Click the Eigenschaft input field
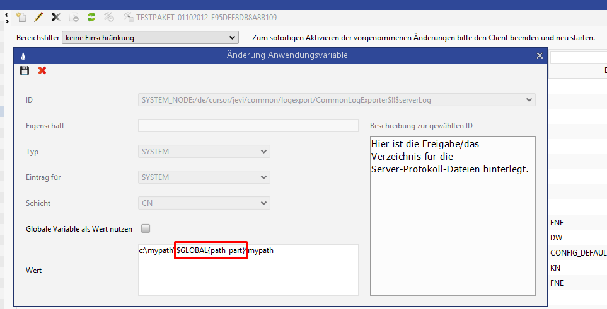Viewport: 607px width, 309px height. 248,126
